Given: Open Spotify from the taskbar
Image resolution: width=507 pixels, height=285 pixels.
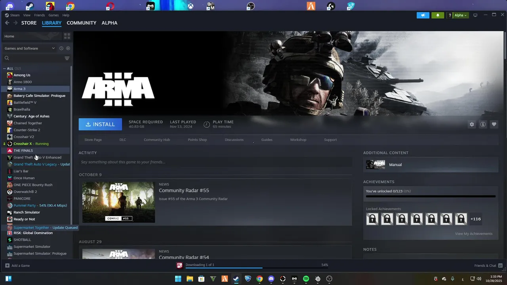Looking at the screenshot, I should pos(306,279).
